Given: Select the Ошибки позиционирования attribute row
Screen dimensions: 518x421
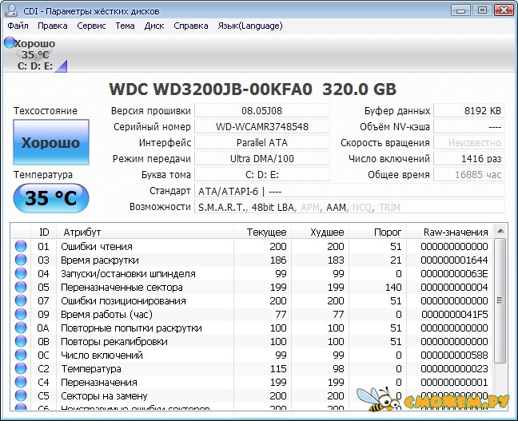Looking at the screenshot, I should [253, 300].
